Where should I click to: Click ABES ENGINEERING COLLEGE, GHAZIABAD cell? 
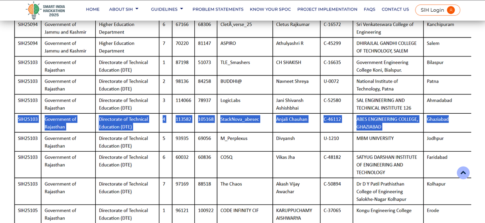[x=388, y=123]
